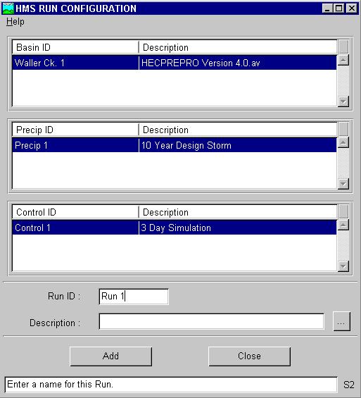Click the basin list scroll down arrow

[343, 101]
